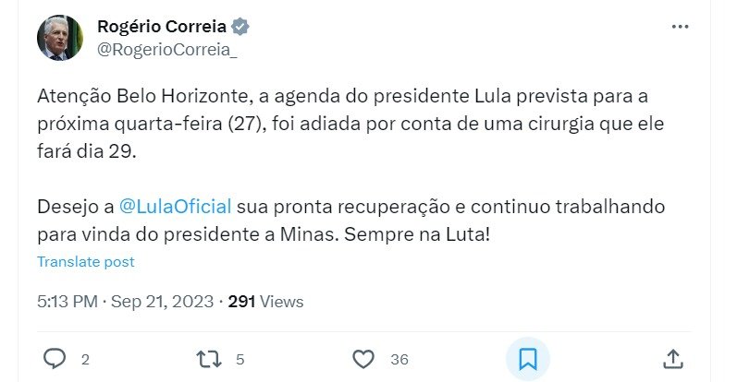Click the repost arrows icon
This screenshot has height=382, width=737.
[x=209, y=358]
